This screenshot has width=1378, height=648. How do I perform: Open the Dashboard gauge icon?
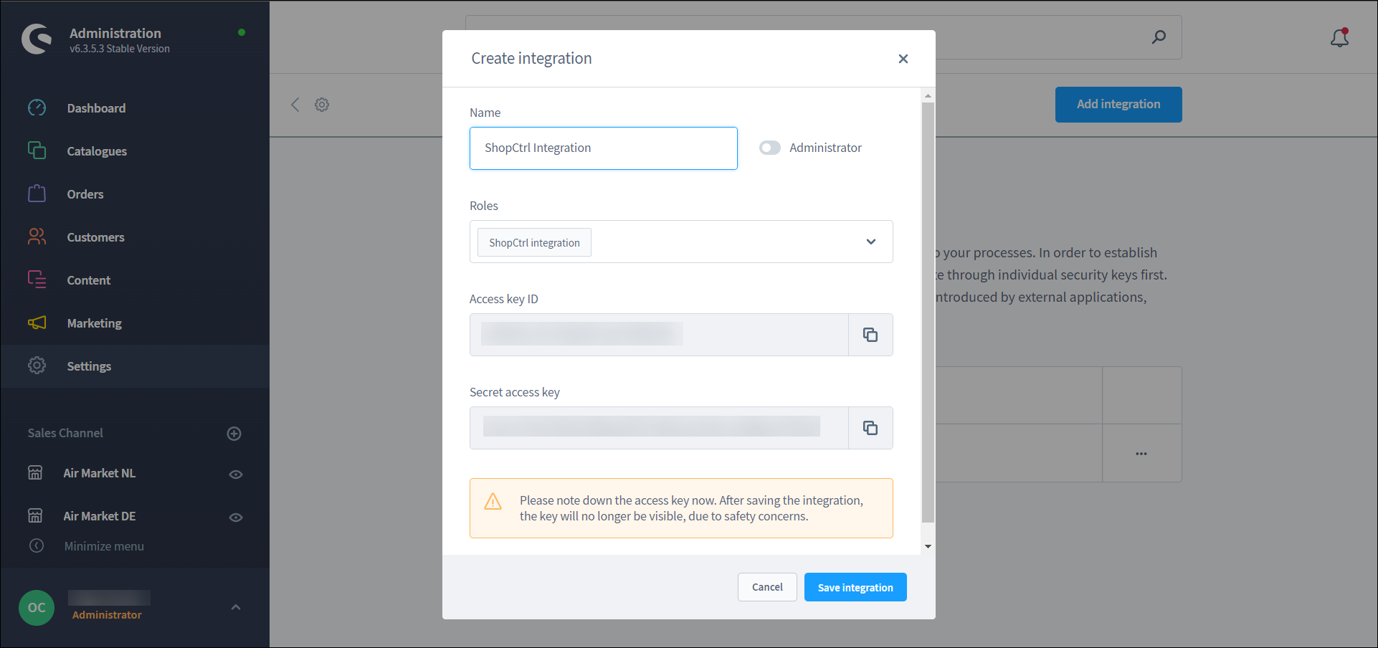(37, 108)
